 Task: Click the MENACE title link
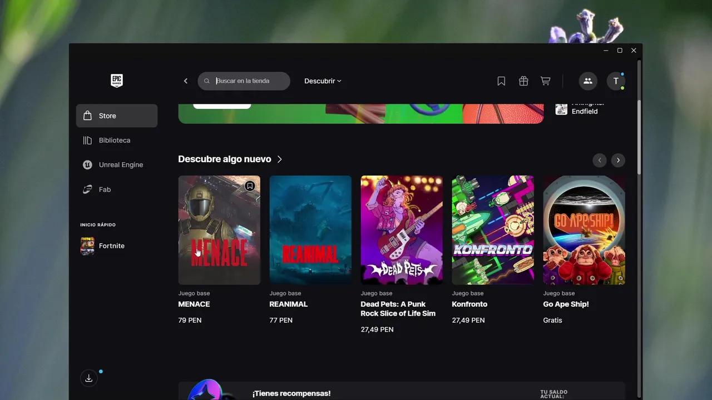pos(194,304)
